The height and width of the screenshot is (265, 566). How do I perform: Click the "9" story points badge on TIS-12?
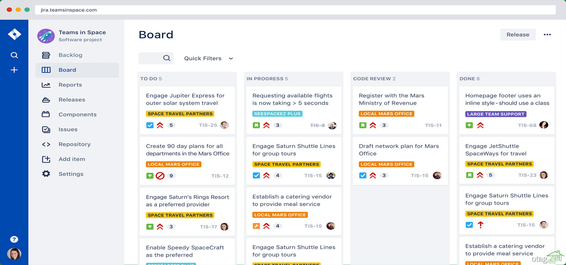click(171, 176)
